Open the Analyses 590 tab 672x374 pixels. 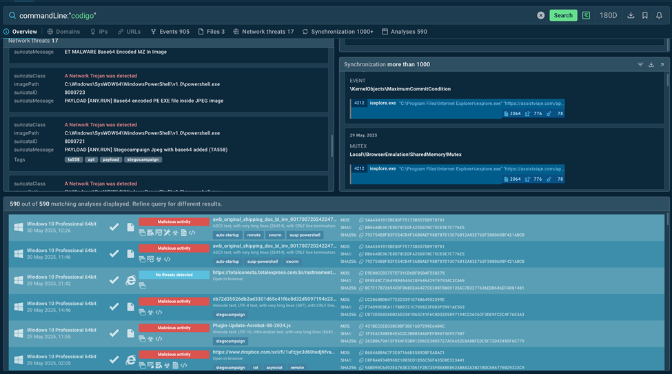[405, 32]
